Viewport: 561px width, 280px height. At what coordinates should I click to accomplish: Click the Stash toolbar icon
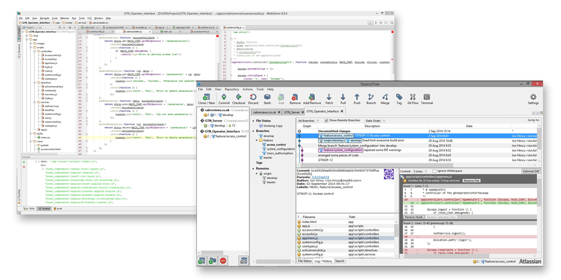[267, 99]
